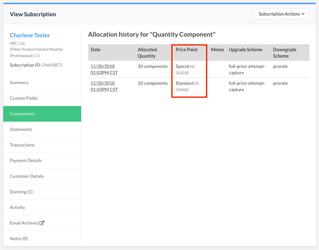Open the Statements section
Image resolution: width=319 pixels, height=250 pixels.
point(21,129)
